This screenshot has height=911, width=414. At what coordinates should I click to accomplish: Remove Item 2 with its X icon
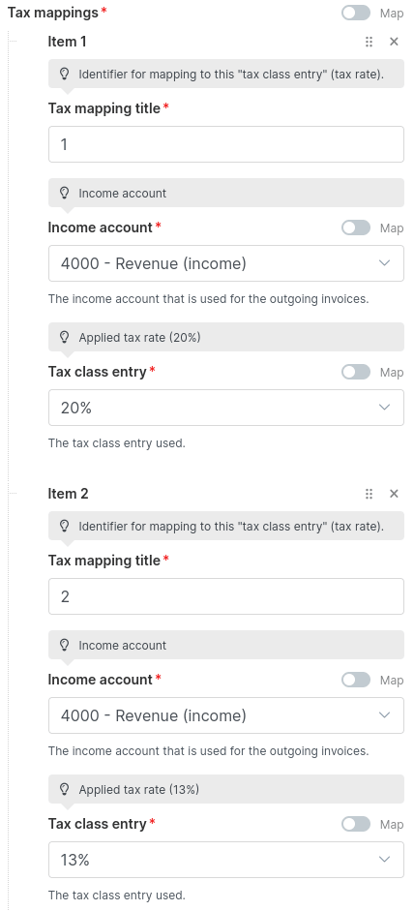(394, 494)
